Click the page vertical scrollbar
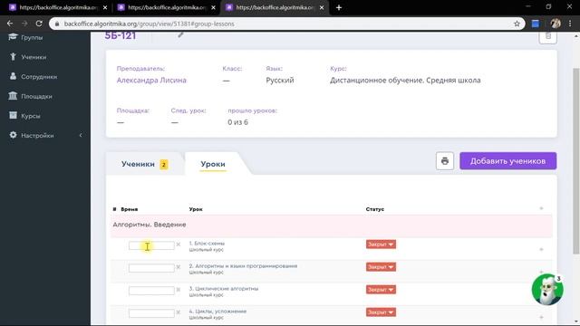Image resolution: width=580 pixels, height=326 pixels. point(576,161)
